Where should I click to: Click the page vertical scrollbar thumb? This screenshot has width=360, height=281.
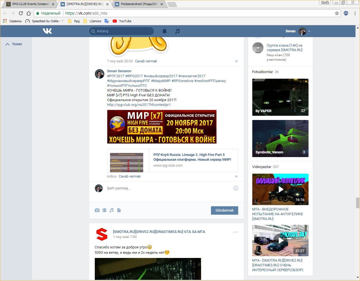click(358, 203)
